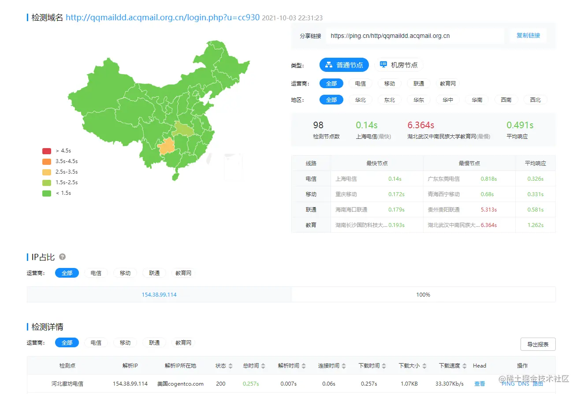Viewport: 580px width, 394px height.
Task: Select 华中 region filter
Action: point(448,100)
